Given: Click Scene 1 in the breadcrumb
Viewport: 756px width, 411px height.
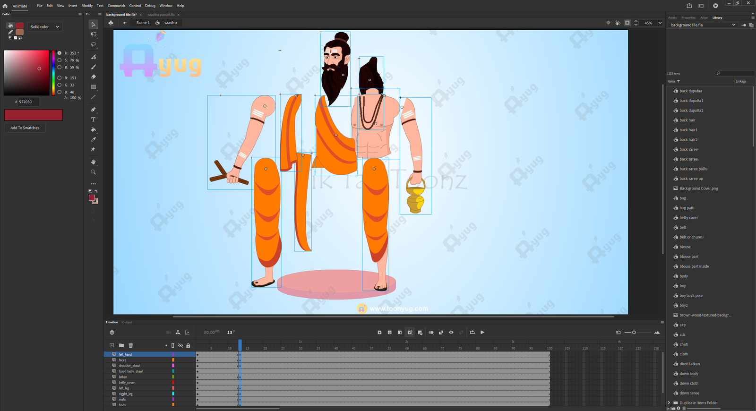Looking at the screenshot, I should pos(143,23).
